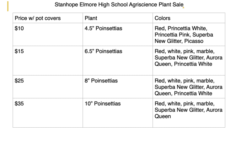This screenshot has width=241, height=143.
Task: Click the $35 price cell
Action: (x=19, y=104)
